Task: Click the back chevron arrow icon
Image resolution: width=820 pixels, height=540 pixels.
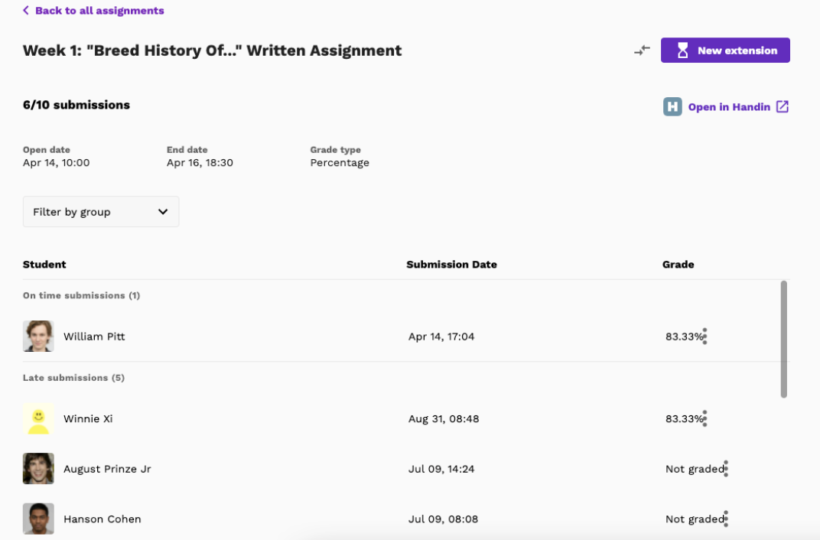Action: (x=26, y=11)
